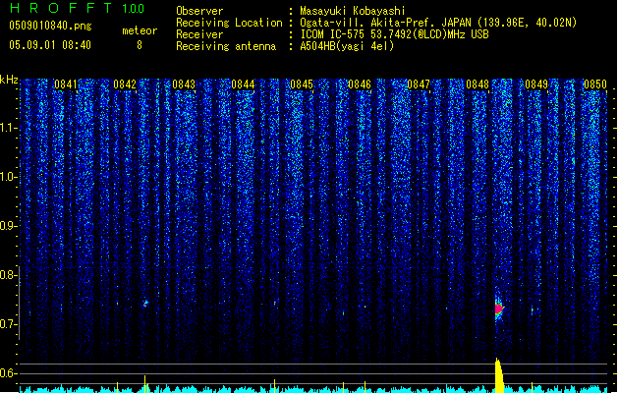The width and height of the screenshot is (618, 393).
Task: Click the A504HB(yagi 4el) antenna text
Action: (x=347, y=46)
